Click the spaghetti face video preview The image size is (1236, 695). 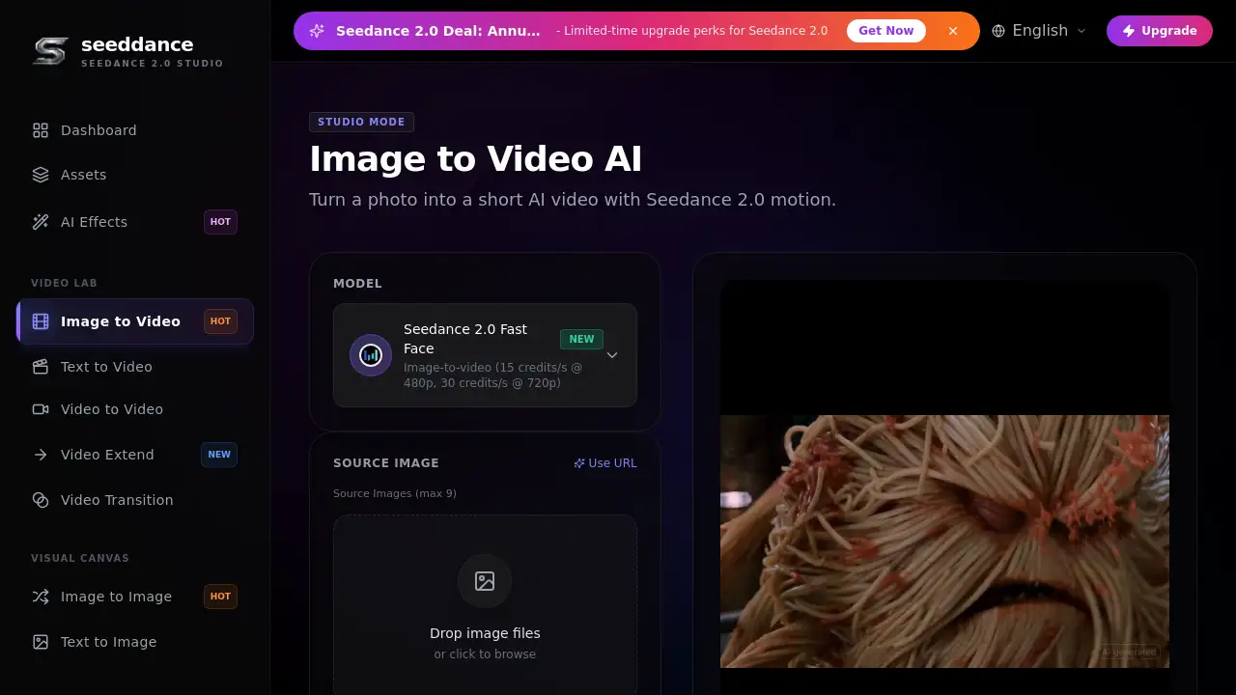click(944, 542)
